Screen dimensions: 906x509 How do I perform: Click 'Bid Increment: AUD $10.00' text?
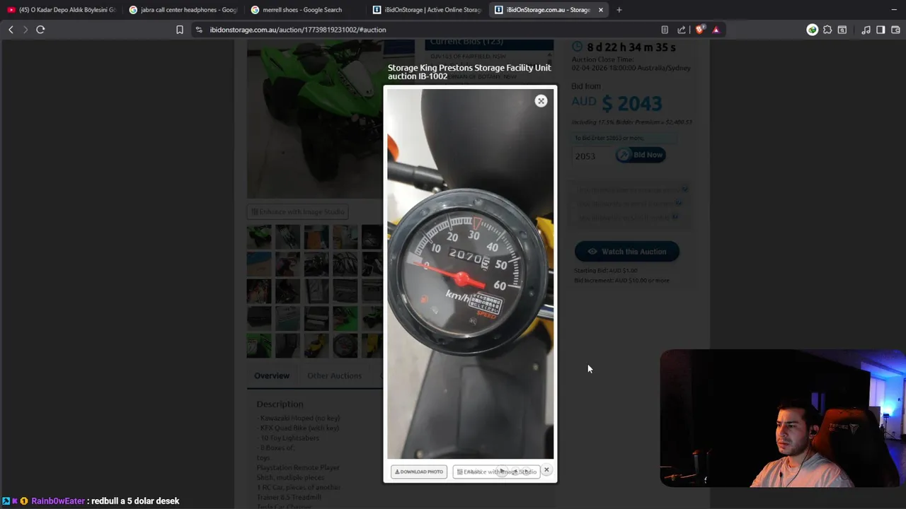pos(621,281)
